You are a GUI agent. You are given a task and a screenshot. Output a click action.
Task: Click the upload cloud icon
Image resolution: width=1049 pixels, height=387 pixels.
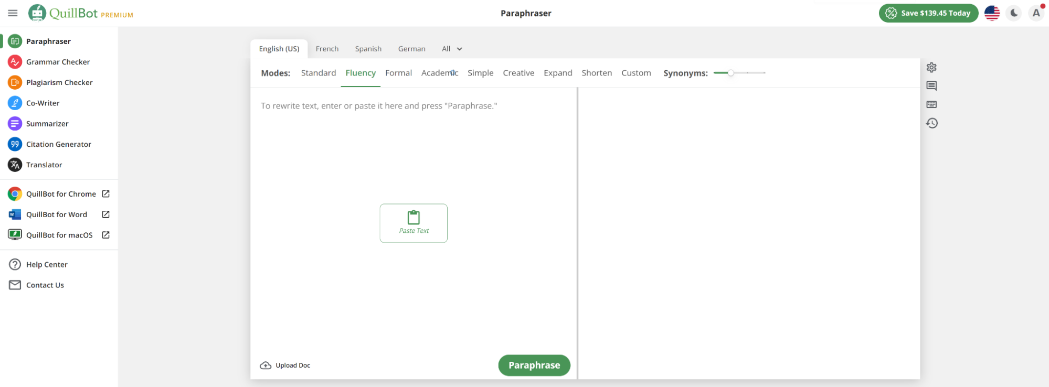tap(266, 365)
